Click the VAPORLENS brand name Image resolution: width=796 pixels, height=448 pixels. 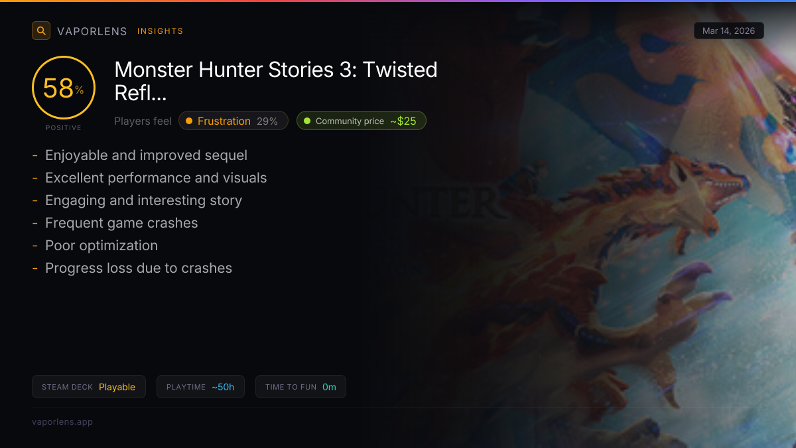tap(92, 31)
